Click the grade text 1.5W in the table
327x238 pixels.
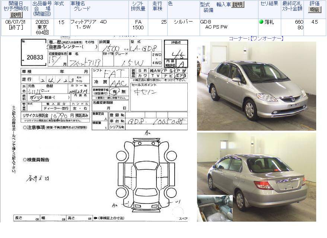point(83,27)
